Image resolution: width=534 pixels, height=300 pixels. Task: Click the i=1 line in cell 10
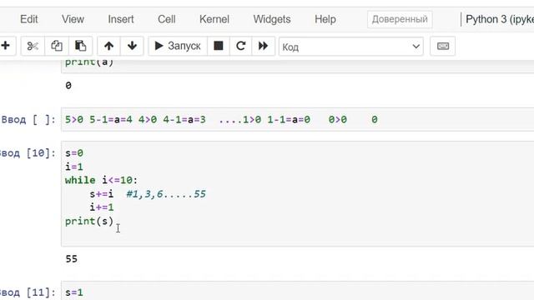click(x=74, y=167)
